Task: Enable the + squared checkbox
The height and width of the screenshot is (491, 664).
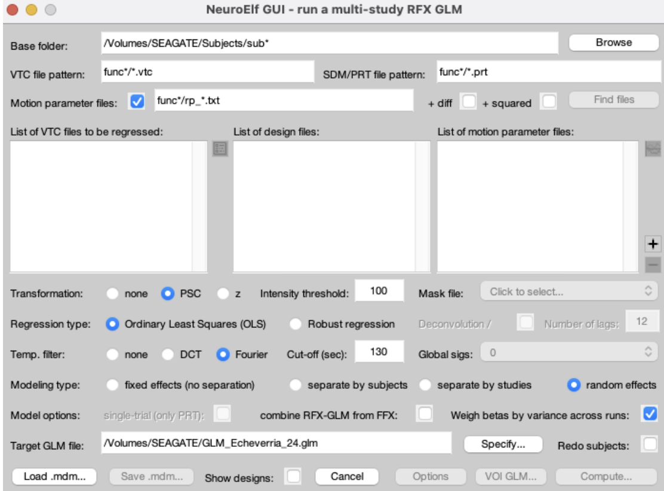Action: coord(549,102)
